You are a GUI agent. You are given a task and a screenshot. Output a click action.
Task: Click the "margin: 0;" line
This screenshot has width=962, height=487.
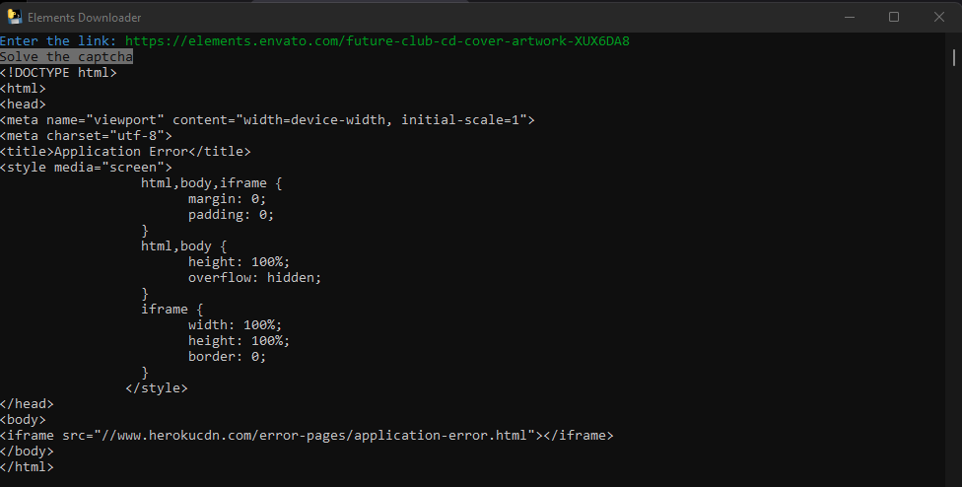click(x=227, y=199)
